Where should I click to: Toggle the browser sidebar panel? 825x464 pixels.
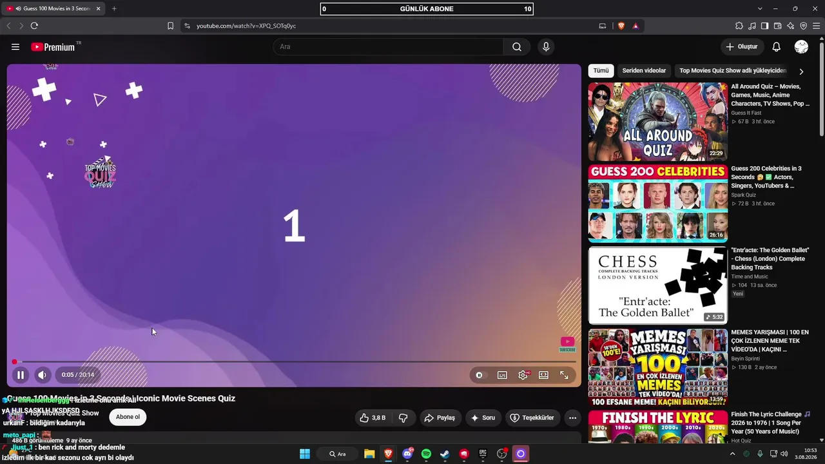[x=764, y=26]
